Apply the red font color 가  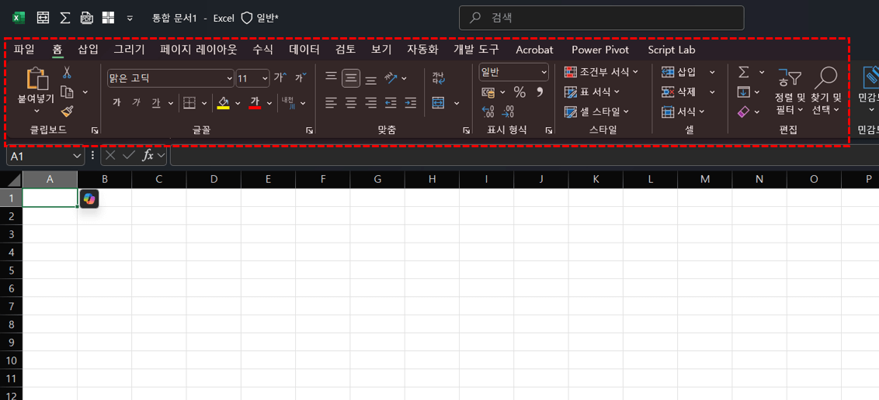click(x=255, y=103)
